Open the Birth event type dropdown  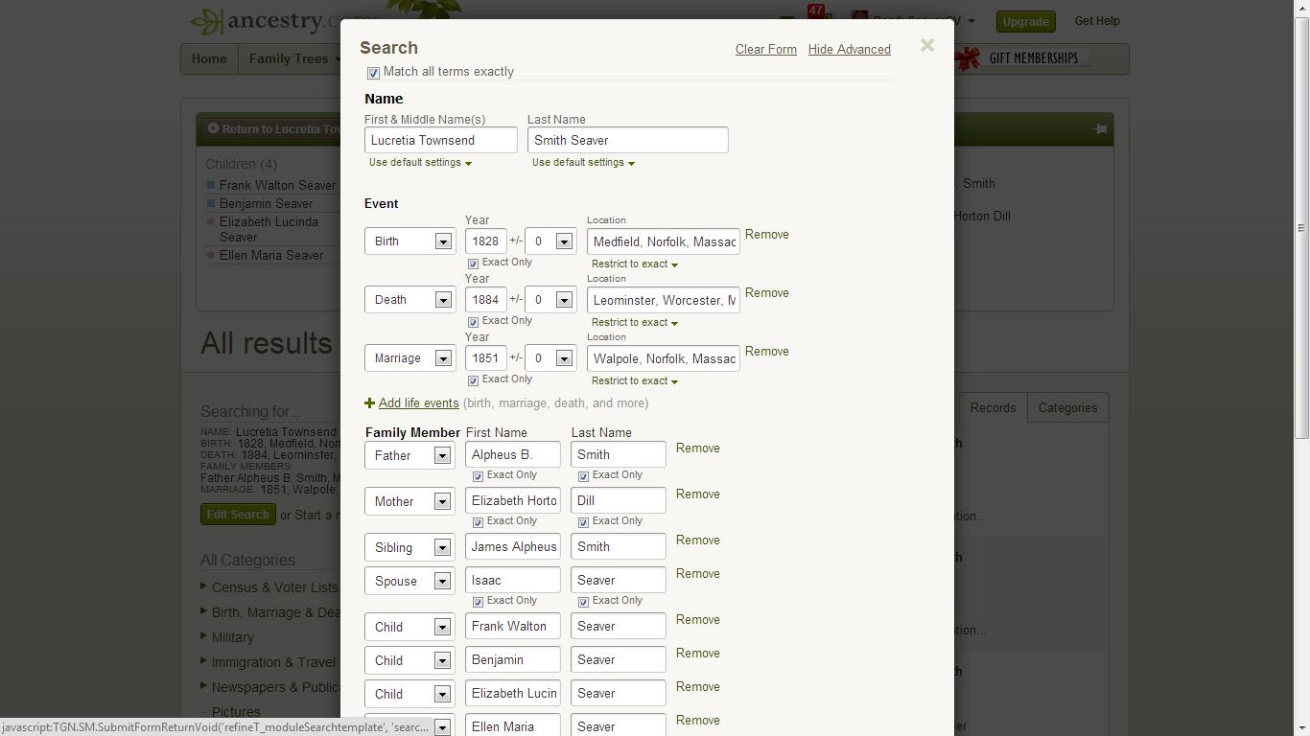[410, 241]
